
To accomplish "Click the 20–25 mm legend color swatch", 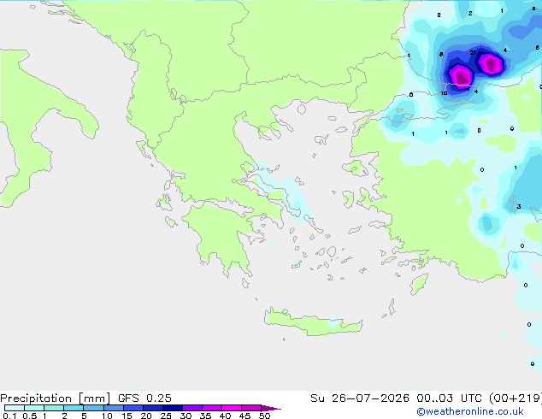I will click(153, 408).
